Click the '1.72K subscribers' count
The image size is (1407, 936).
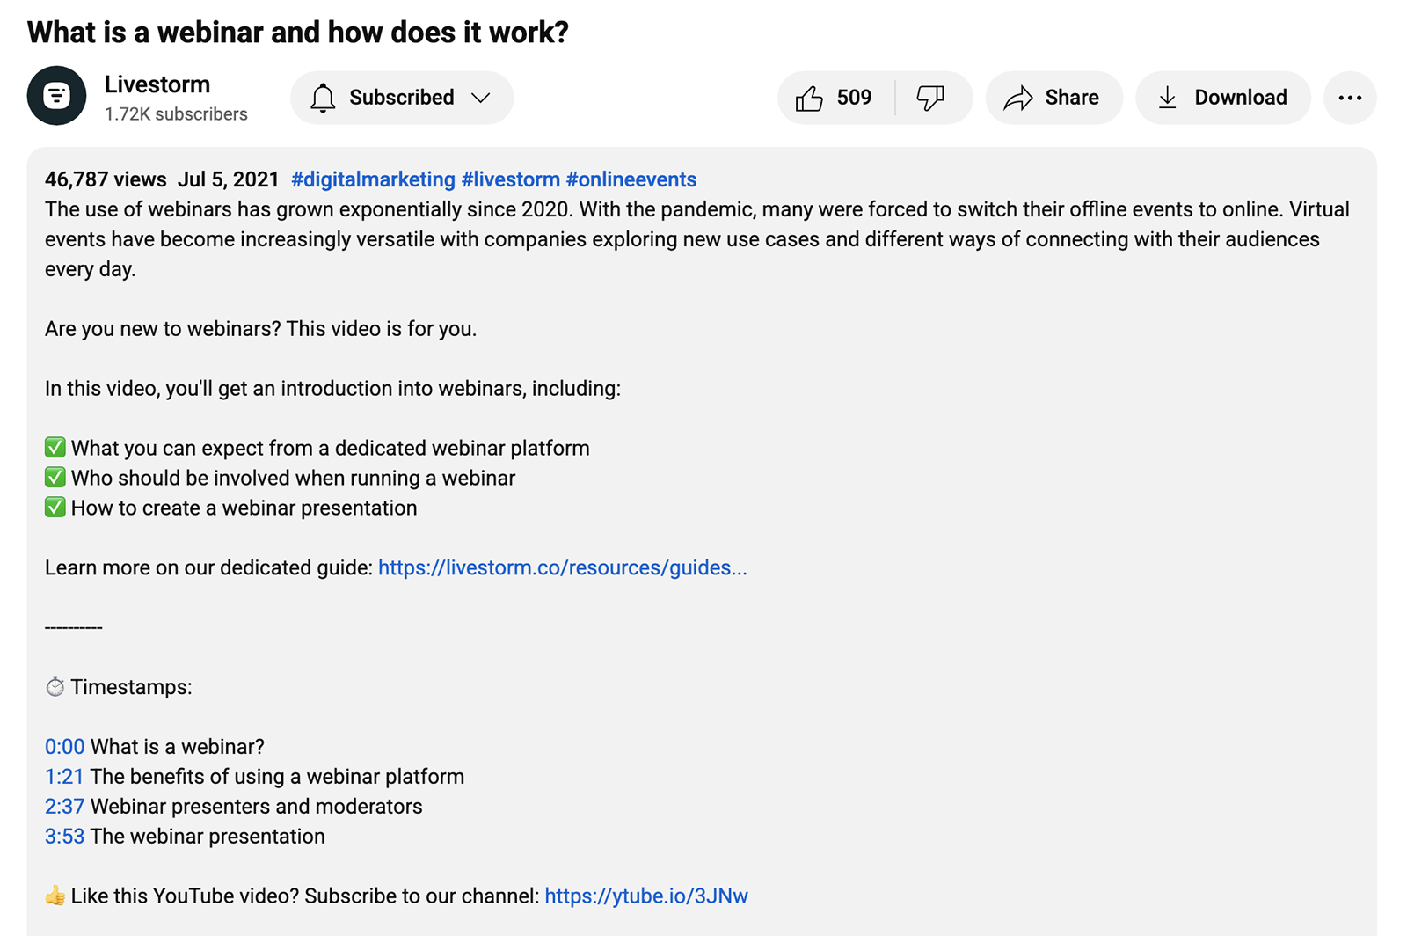176,114
